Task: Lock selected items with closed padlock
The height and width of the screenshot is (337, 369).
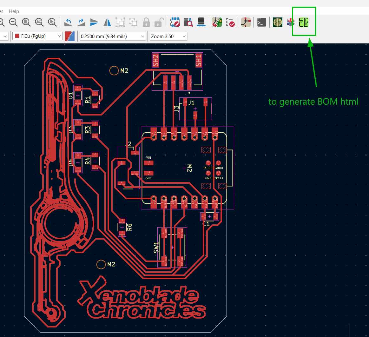Action: [x=146, y=22]
